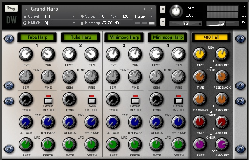
Task: Go to the next instrument preset arrow
Action: coord(152,9)
